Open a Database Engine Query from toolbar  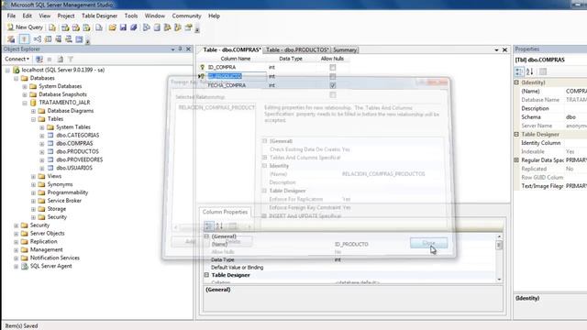point(52,27)
